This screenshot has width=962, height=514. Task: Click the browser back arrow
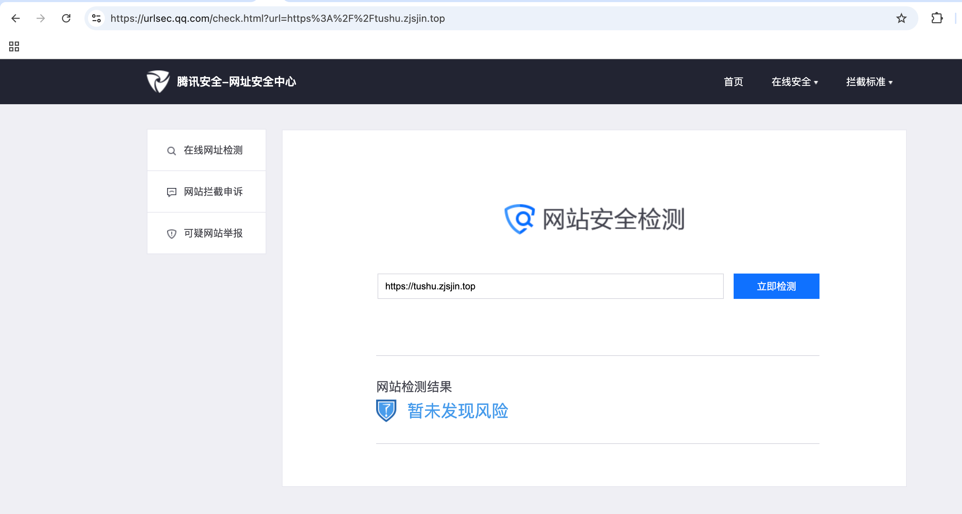[x=15, y=18]
